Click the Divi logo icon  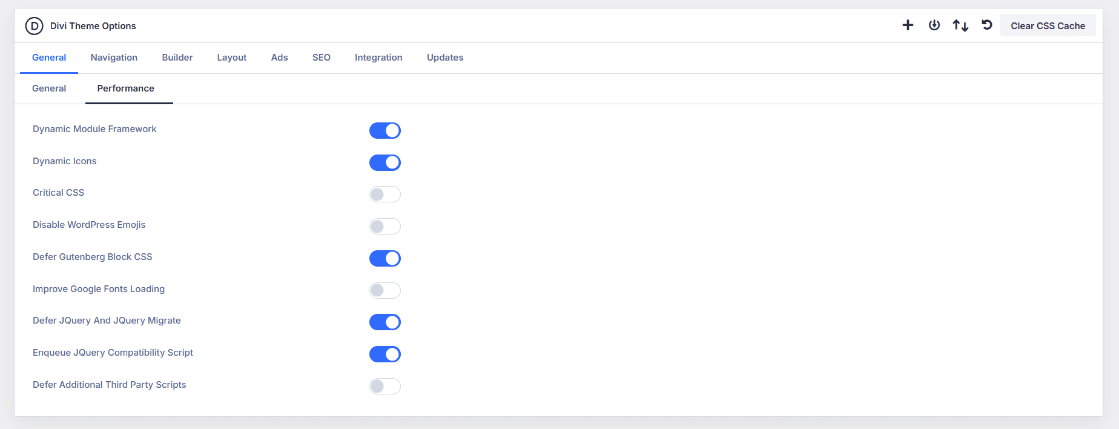pyautogui.click(x=35, y=26)
